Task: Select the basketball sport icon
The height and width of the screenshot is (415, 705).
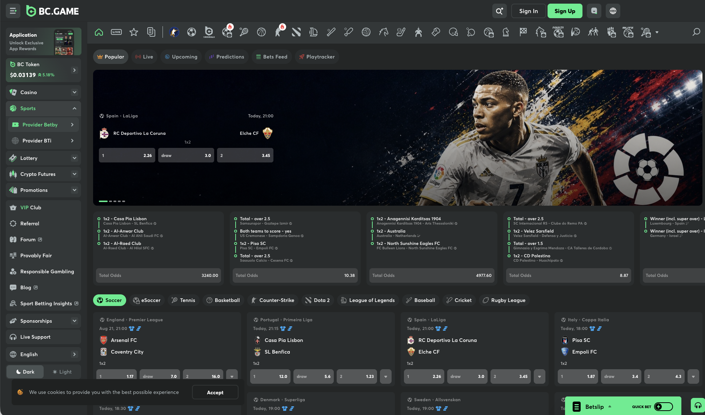Action: pos(261,32)
